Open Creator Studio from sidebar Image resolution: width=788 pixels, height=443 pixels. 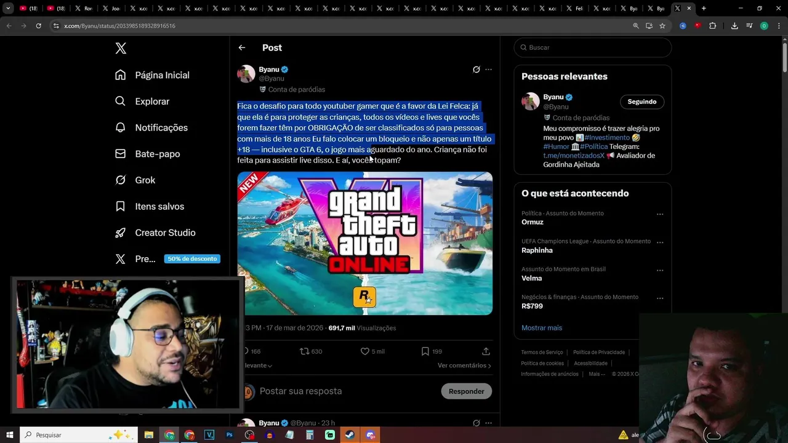point(155,233)
